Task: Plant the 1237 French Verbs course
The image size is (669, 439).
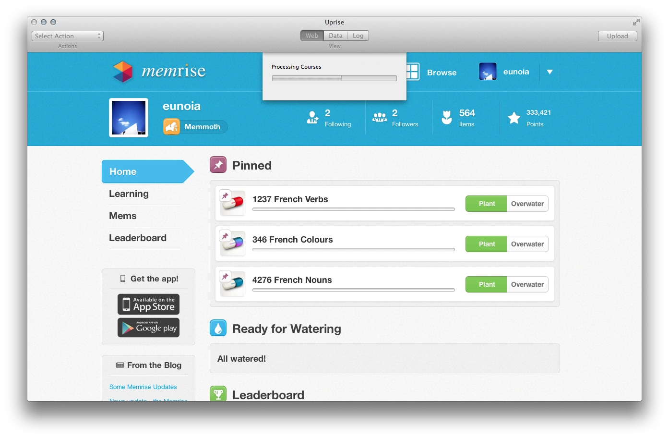Action: point(486,204)
